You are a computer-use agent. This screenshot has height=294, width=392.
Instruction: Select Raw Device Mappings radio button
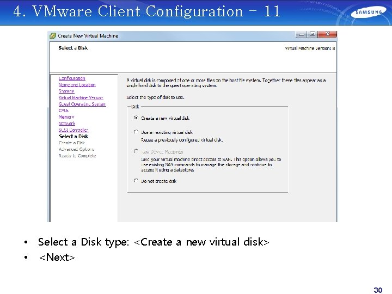click(136, 151)
